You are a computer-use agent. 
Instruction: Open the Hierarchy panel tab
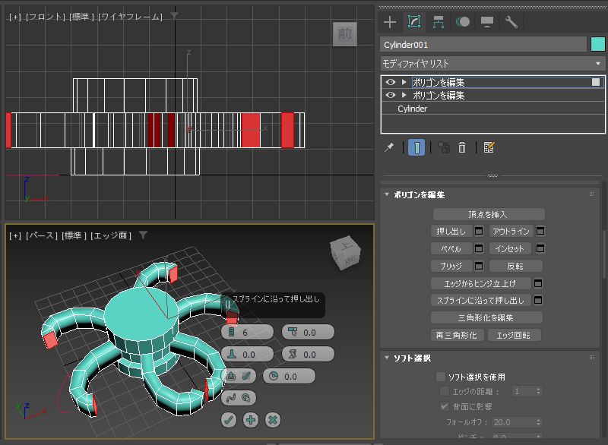click(439, 22)
